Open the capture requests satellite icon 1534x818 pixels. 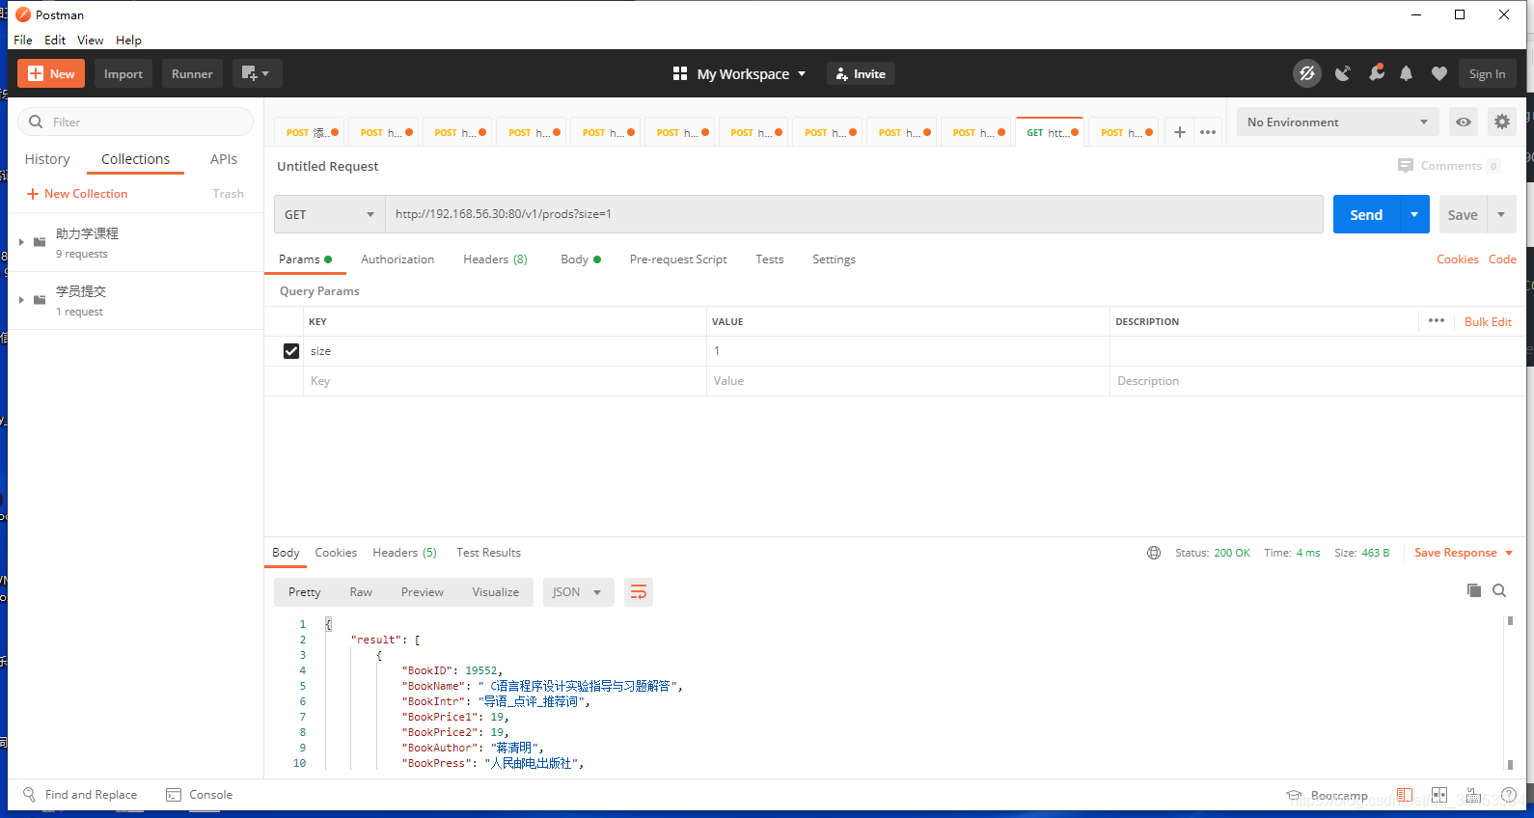tap(1342, 73)
